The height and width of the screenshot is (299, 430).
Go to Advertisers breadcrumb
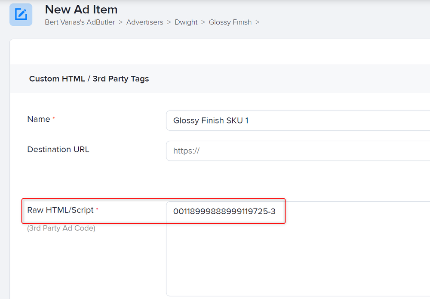point(144,22)
